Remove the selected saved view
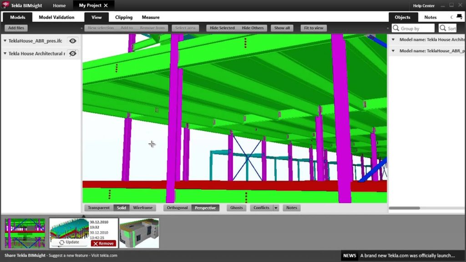The height and width of the screenshot is (262, 466). [103, 243]
